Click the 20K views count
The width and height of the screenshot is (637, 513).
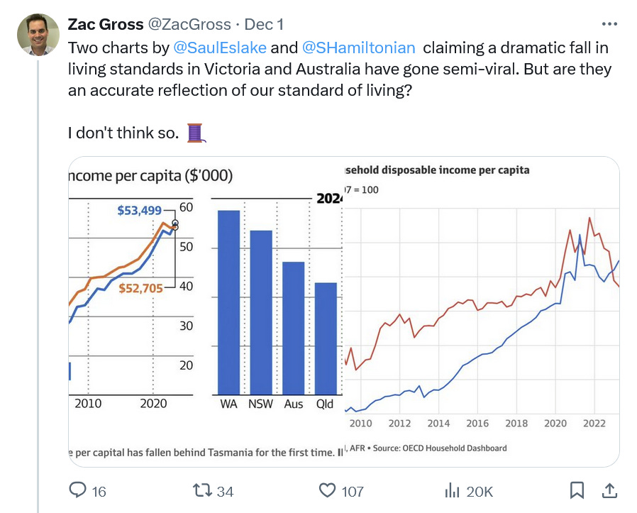[x=480, y=492]
